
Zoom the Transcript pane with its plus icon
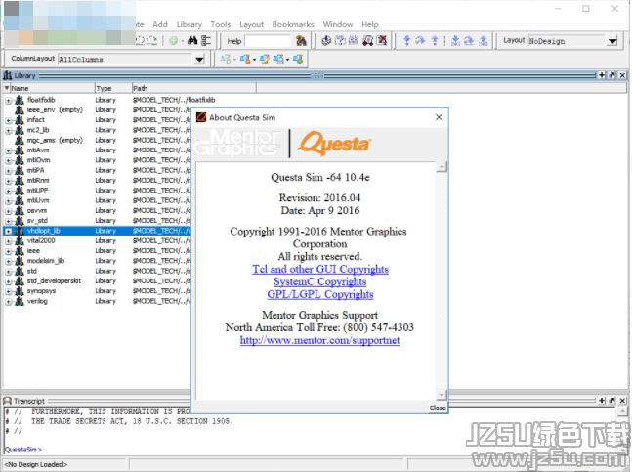click(602, 401)
